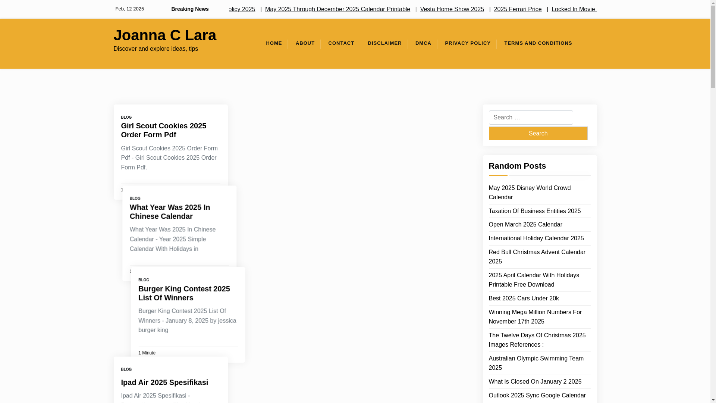Select DISCLAIMER in the navigation
The height and width of the screenshot is (403, 716).
384,43
